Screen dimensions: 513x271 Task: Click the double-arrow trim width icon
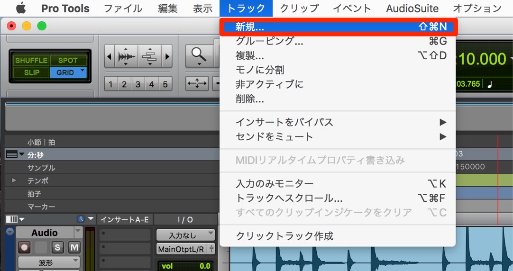197,84
